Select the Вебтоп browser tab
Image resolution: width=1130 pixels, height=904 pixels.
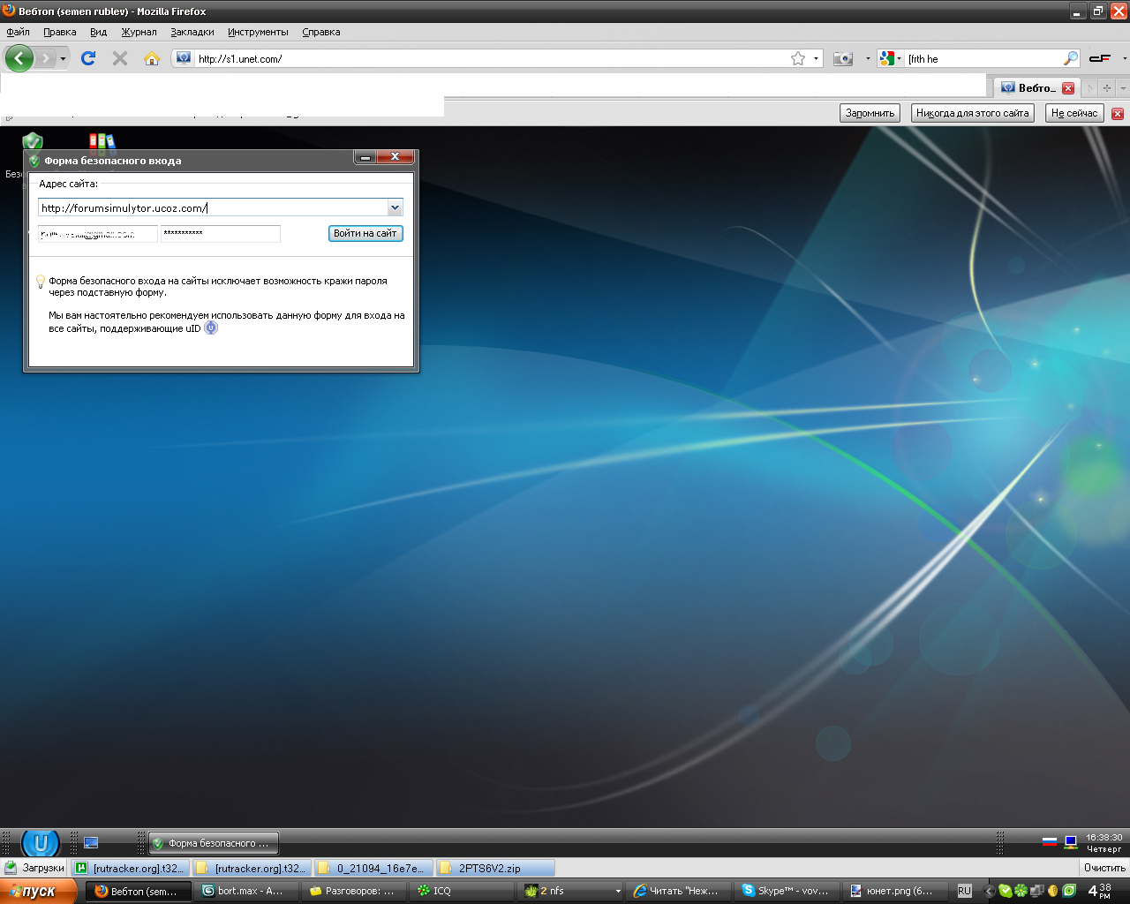pos(1036,88)
